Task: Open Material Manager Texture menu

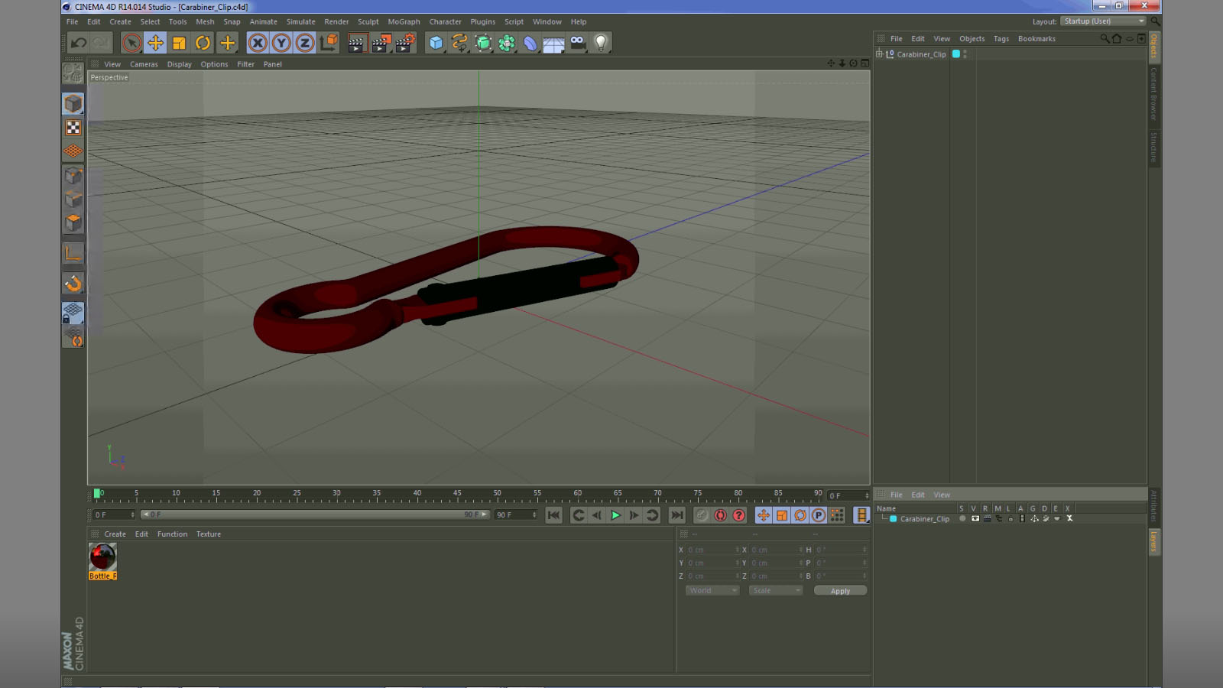Action: pos(208,534)
